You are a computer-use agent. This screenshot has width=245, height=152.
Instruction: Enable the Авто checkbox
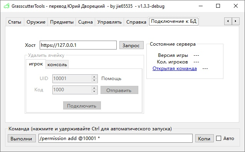[218, 138]
